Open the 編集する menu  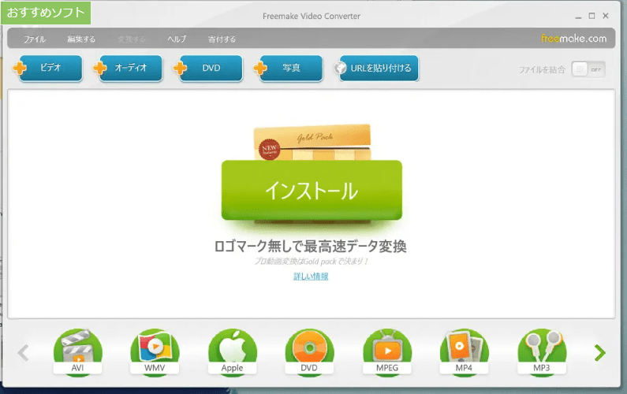click(x=81, y=39)
